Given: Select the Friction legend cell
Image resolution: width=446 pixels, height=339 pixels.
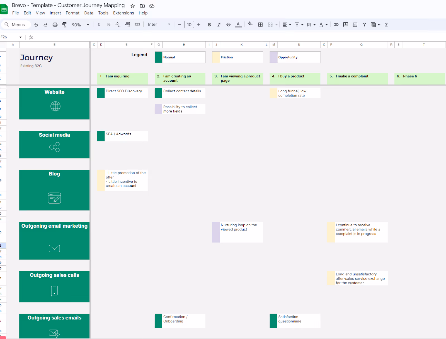Looking at the screenshot, I should point(241,57).
